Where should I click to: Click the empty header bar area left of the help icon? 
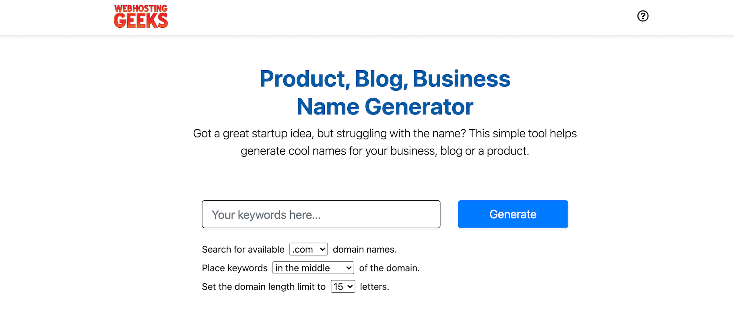point(402,17)
